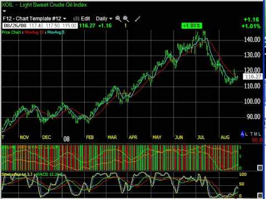Click the 100 level on Stochastics axis
This screenshot has height=199, width=266.
(243, 174)
